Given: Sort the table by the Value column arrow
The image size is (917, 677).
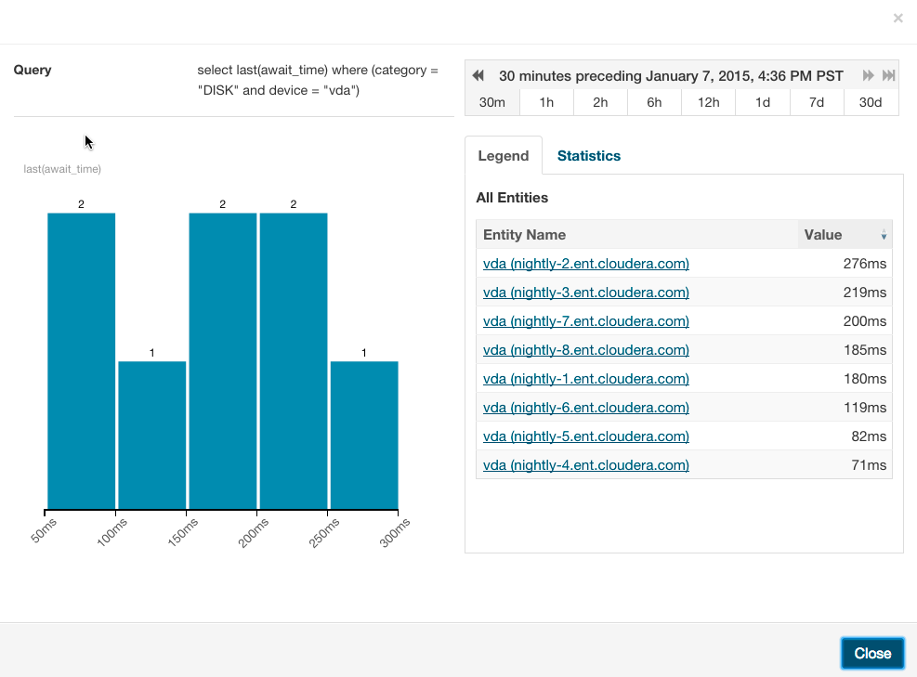Looking at the screenshot, I should tap(884, 236).
